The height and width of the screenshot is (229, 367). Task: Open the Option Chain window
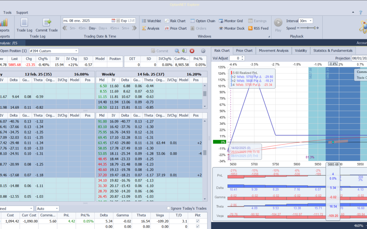(x=203, y=21)
